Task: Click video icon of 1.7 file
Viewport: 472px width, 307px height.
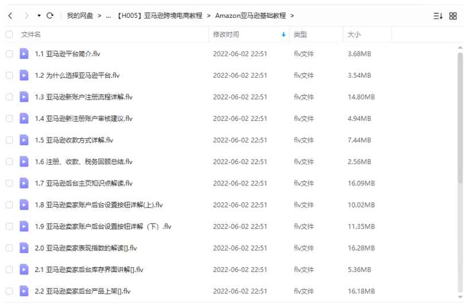Action: (24, 183)
